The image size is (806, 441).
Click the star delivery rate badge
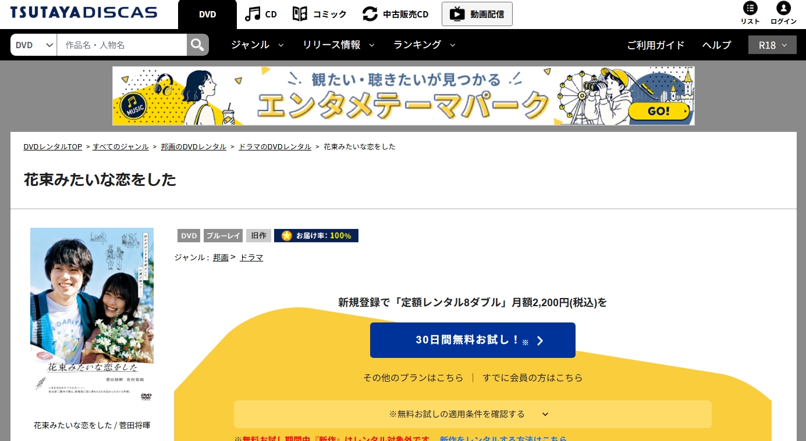(316, 235)
